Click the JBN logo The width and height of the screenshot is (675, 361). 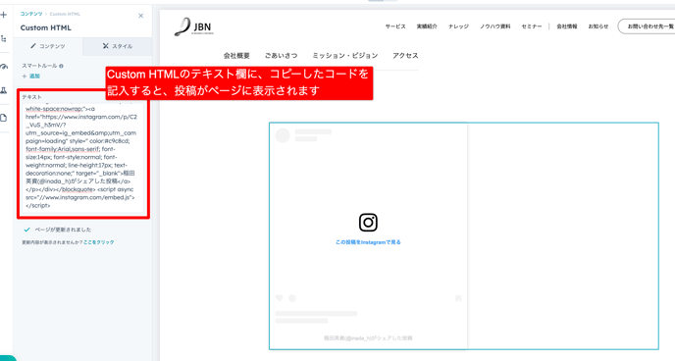(x=193, y=26)
